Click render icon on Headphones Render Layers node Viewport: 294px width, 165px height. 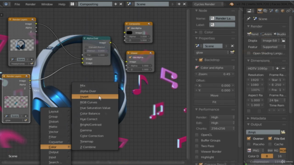click(32, 64)
